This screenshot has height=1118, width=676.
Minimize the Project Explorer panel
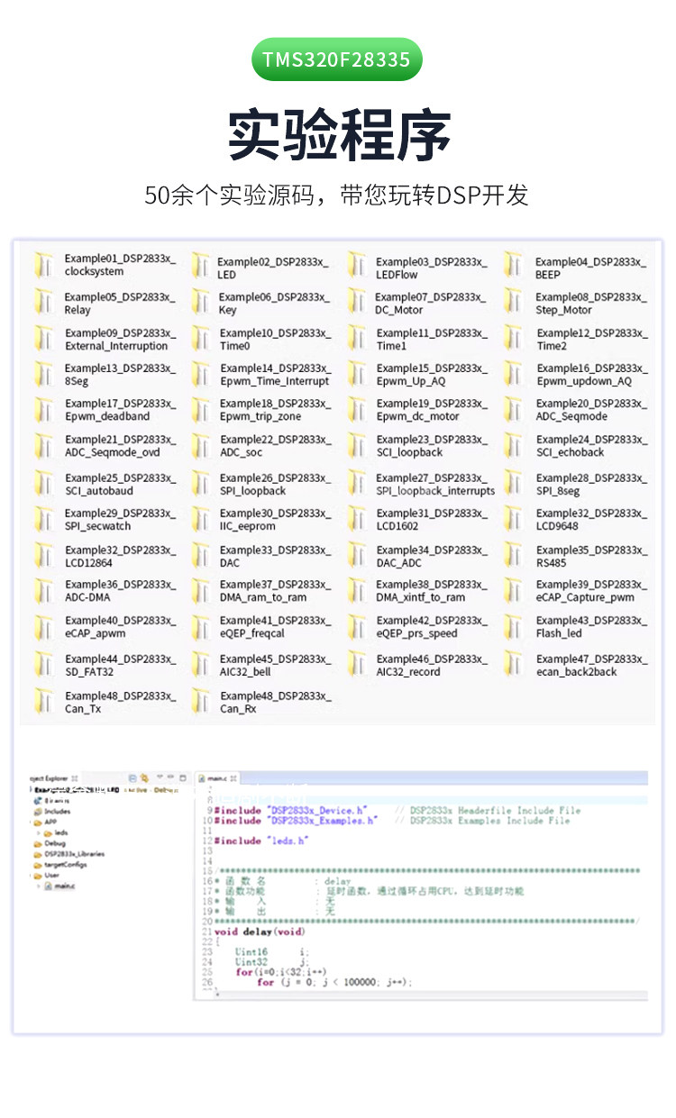(170, 776)
